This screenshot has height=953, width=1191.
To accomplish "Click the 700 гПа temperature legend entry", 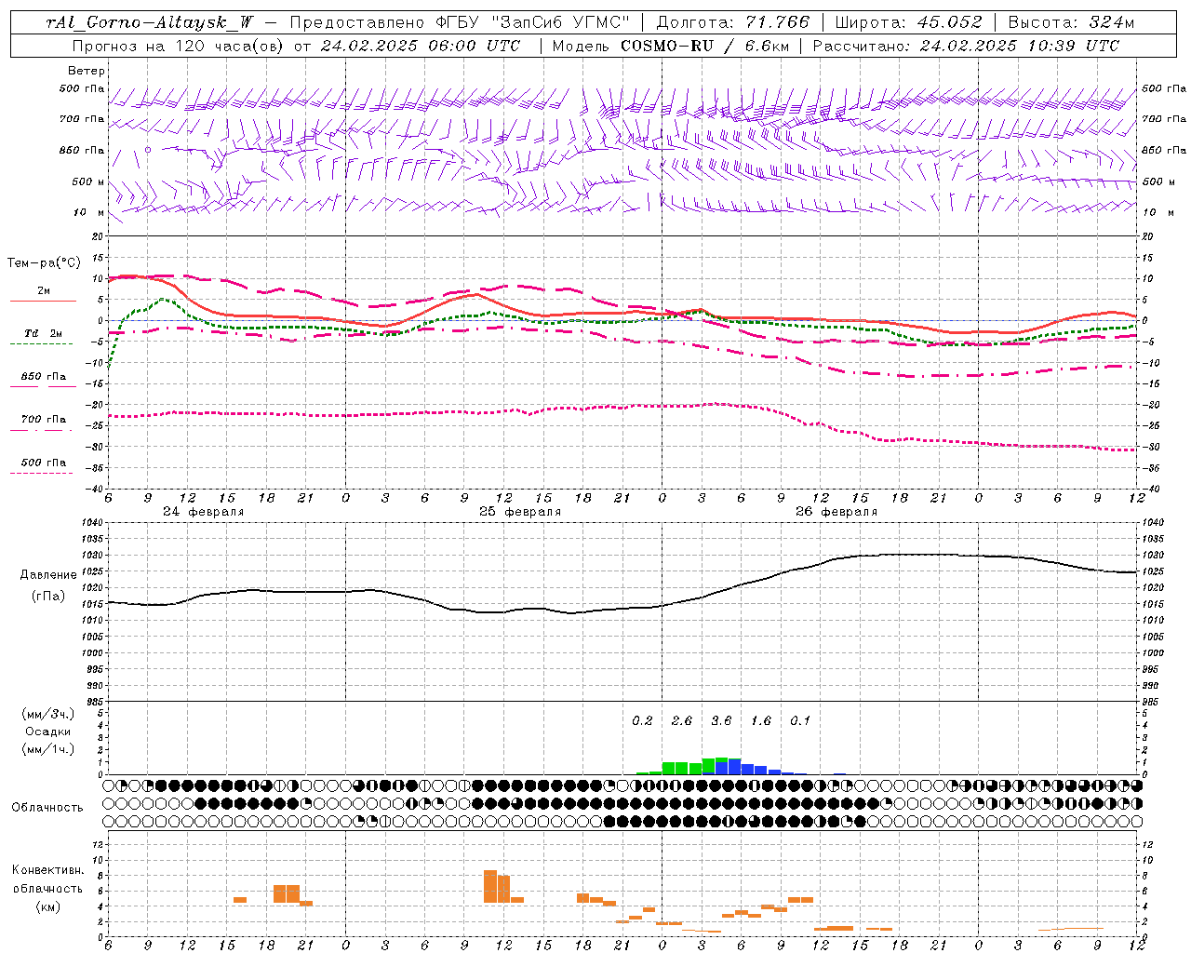I will click(43, 419).
